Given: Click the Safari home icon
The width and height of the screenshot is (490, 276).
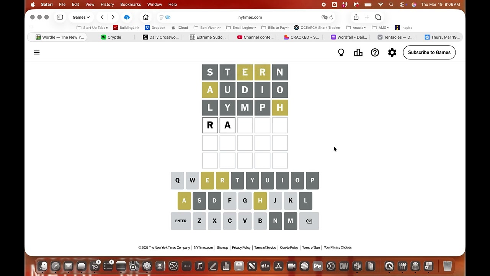Looking at the screenshot, I should (x=145, y=17).
